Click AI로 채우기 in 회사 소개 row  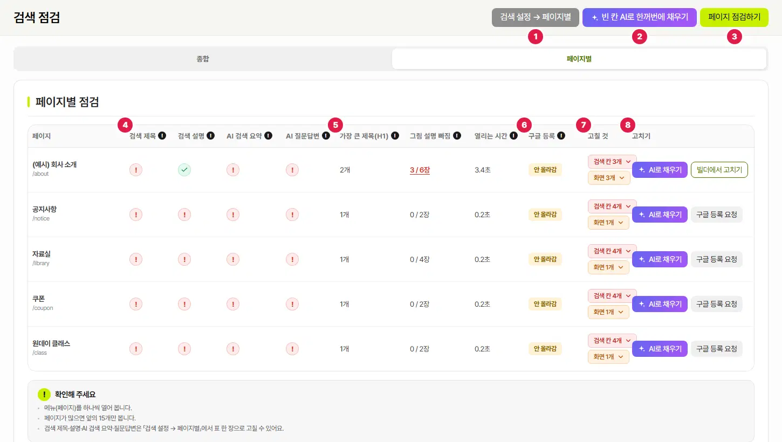(660, 170)
